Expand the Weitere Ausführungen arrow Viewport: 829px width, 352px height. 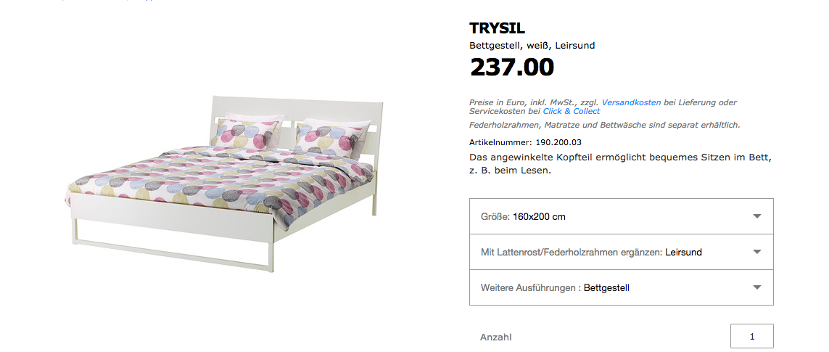click(x=757, y=287)
